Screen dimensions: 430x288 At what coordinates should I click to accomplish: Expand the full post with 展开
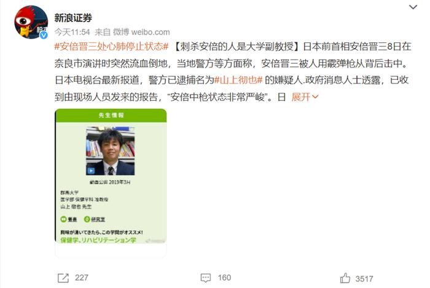click(x=301, y=97)
